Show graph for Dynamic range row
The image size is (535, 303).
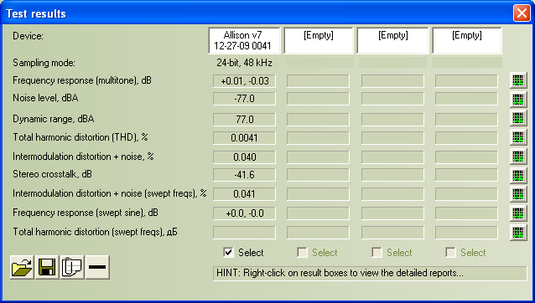tap(518, 118)
